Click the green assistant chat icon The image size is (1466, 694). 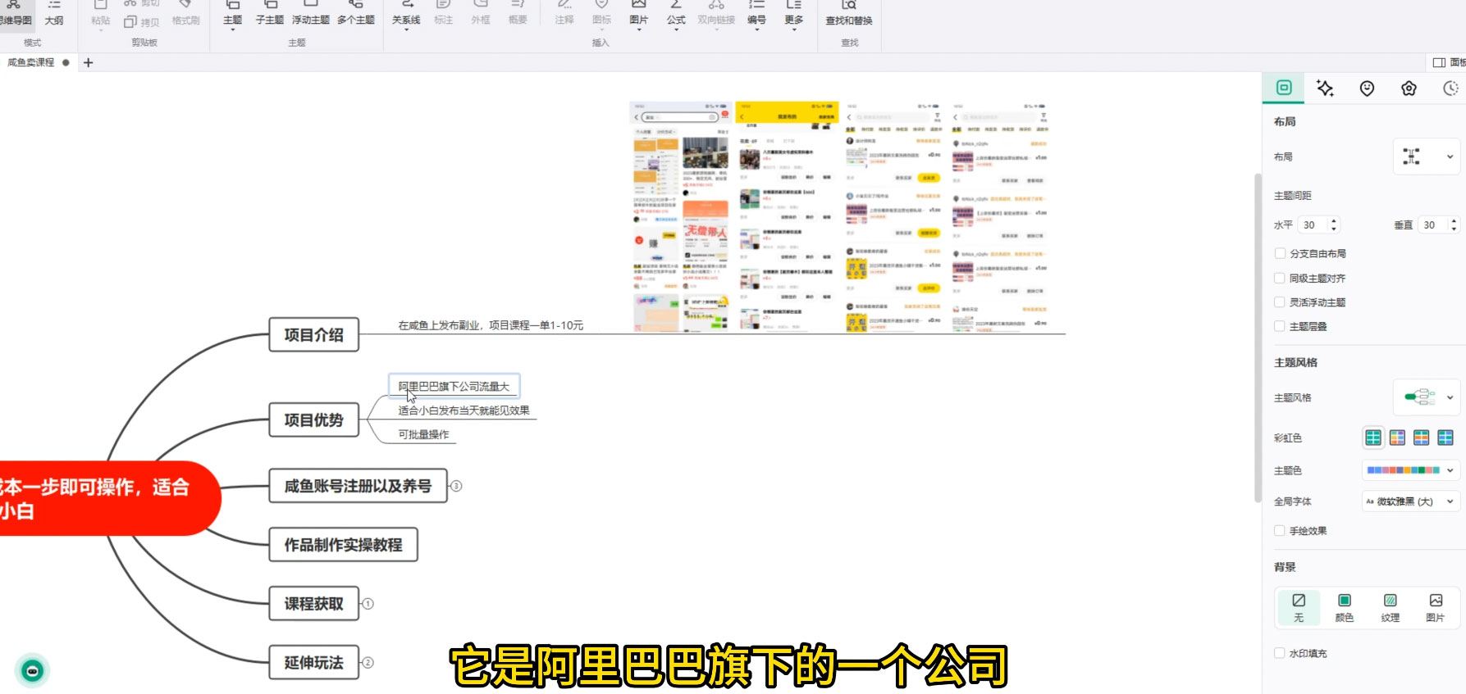pos(33,671)
